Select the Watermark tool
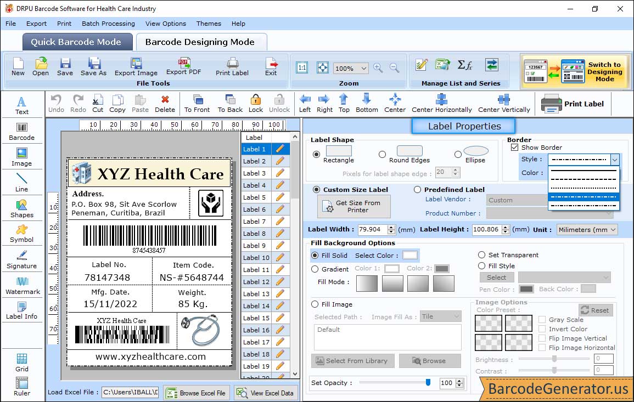Image resolution: width=634 pixels, height=402 pixels. click(22, 286)
